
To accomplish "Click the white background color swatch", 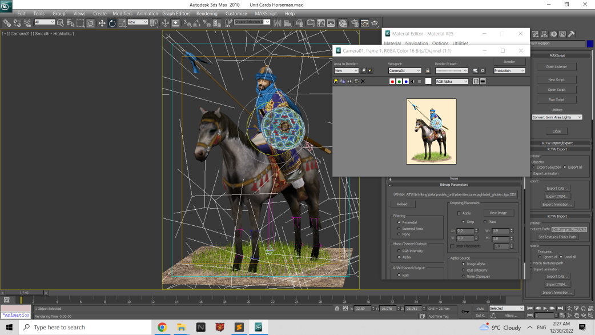I will tap(428, 81).
